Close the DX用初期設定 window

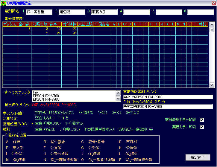pos(213,3)
